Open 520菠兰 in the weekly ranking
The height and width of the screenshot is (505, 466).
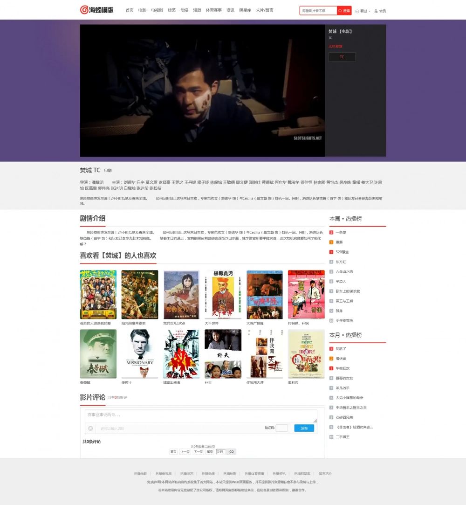342,252
